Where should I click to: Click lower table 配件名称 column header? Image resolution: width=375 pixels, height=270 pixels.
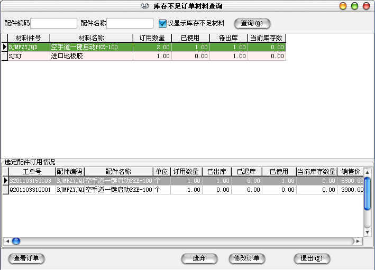point(118,172)
